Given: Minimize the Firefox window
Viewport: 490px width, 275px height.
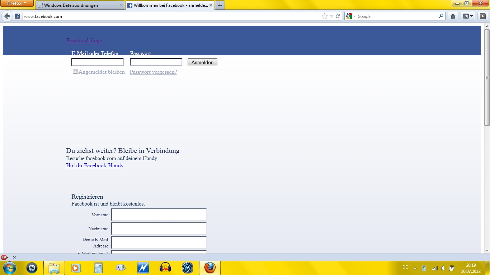Looking at the screenshot, I should pos(457,3).
